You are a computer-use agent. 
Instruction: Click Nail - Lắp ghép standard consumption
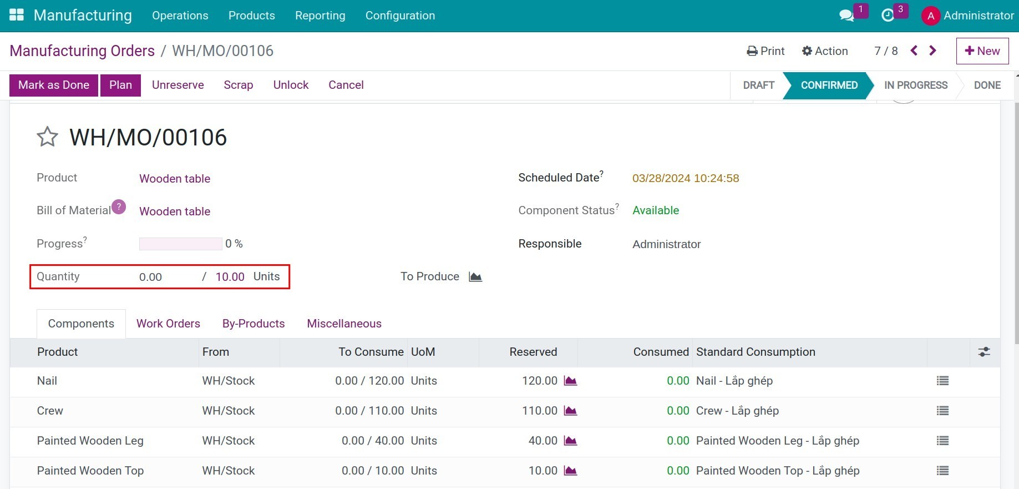click(x=734, y=381)
